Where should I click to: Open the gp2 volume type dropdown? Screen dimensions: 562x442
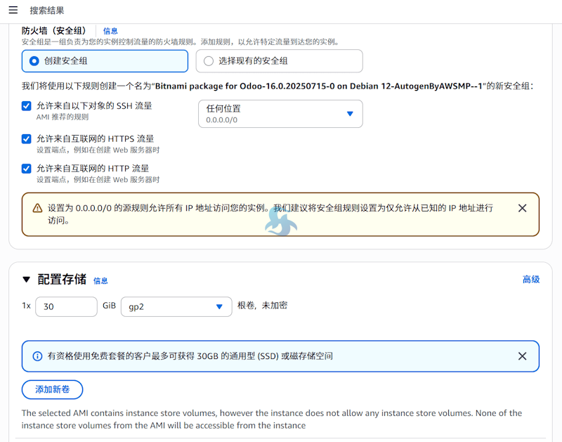176,307
